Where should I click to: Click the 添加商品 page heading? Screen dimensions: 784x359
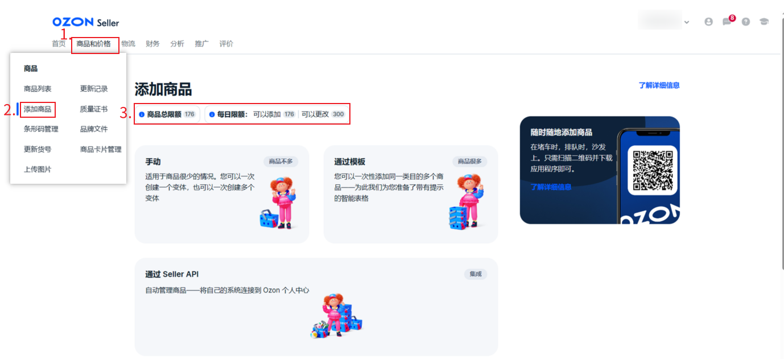click(163, 89)
